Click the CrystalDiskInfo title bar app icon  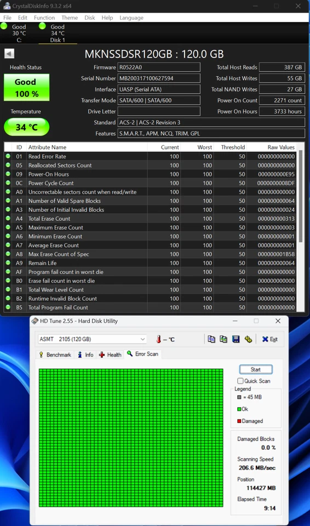coord(7,6)
